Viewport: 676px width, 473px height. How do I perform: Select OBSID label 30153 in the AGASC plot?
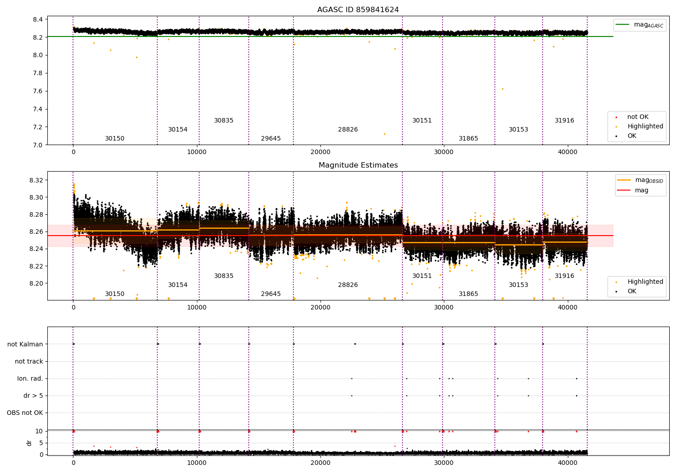coord(519,130)
